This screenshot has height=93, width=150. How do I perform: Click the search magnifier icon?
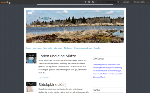click(118, 2)
